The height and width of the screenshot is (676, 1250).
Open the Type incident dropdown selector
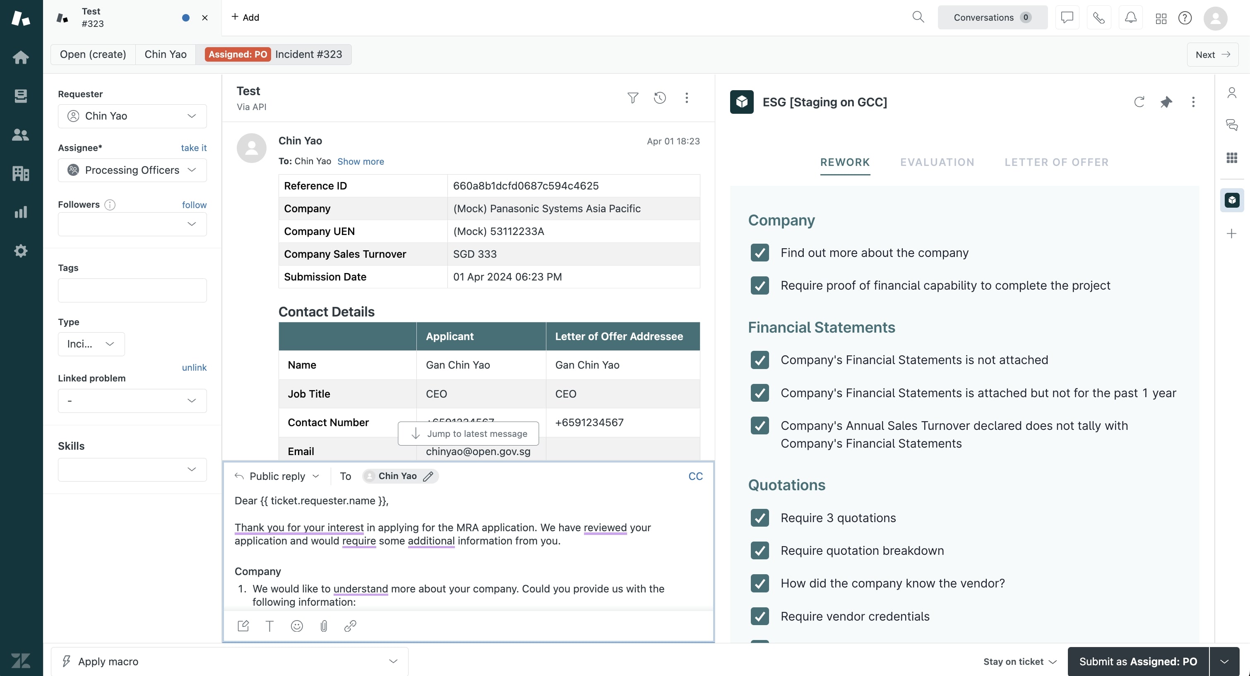91,344
